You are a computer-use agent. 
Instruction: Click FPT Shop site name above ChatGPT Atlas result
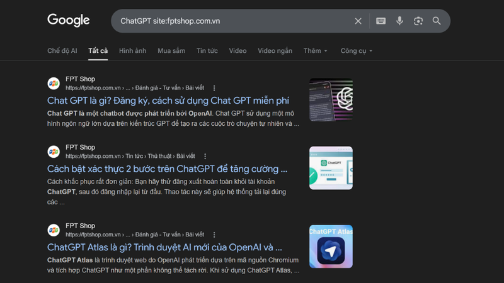pos(80,226)
